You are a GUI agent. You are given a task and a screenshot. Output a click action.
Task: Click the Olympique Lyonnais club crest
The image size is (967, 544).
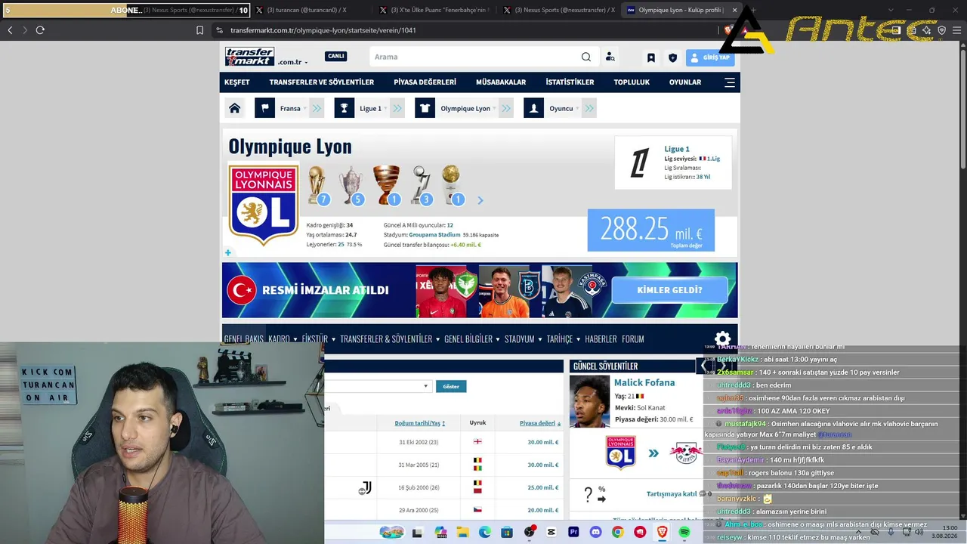point(264,205)
